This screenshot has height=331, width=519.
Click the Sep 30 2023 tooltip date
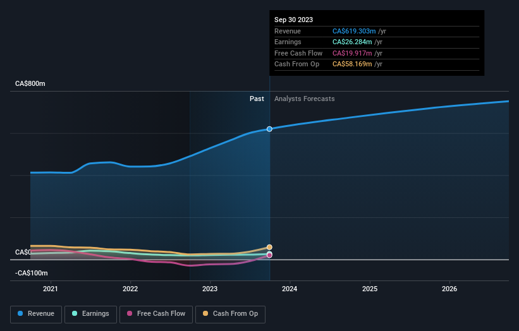pos(293,20)
